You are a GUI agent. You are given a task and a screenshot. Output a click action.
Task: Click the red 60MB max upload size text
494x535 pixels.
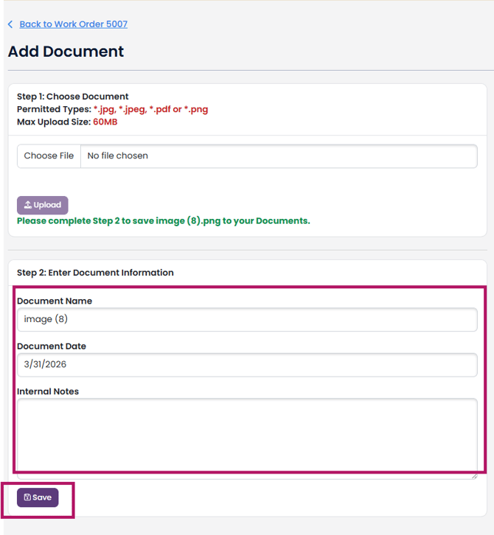click(105, 122)
